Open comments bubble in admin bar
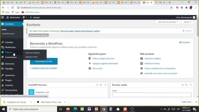199x112 pixels. [24, 17]
